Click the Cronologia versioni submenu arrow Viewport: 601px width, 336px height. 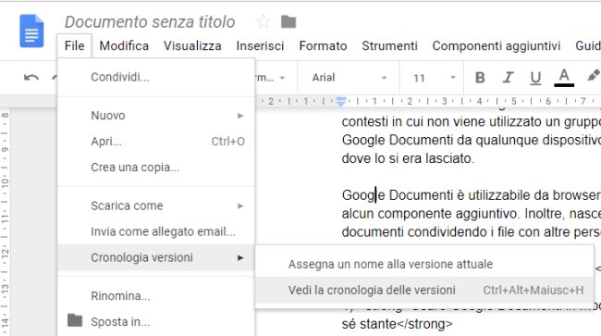point(240,257)
